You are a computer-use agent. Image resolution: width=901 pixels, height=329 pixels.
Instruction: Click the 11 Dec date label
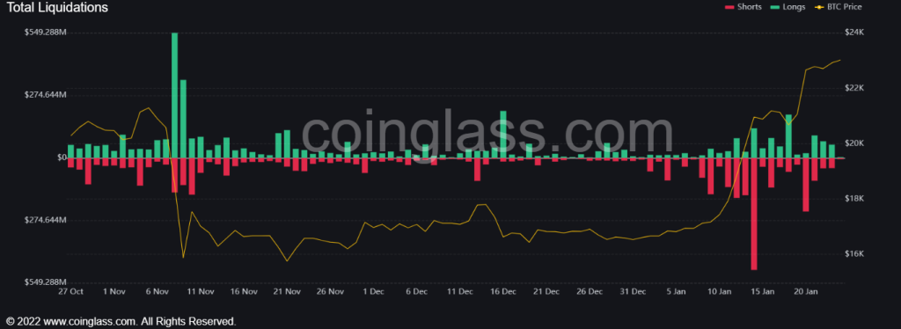459,292
